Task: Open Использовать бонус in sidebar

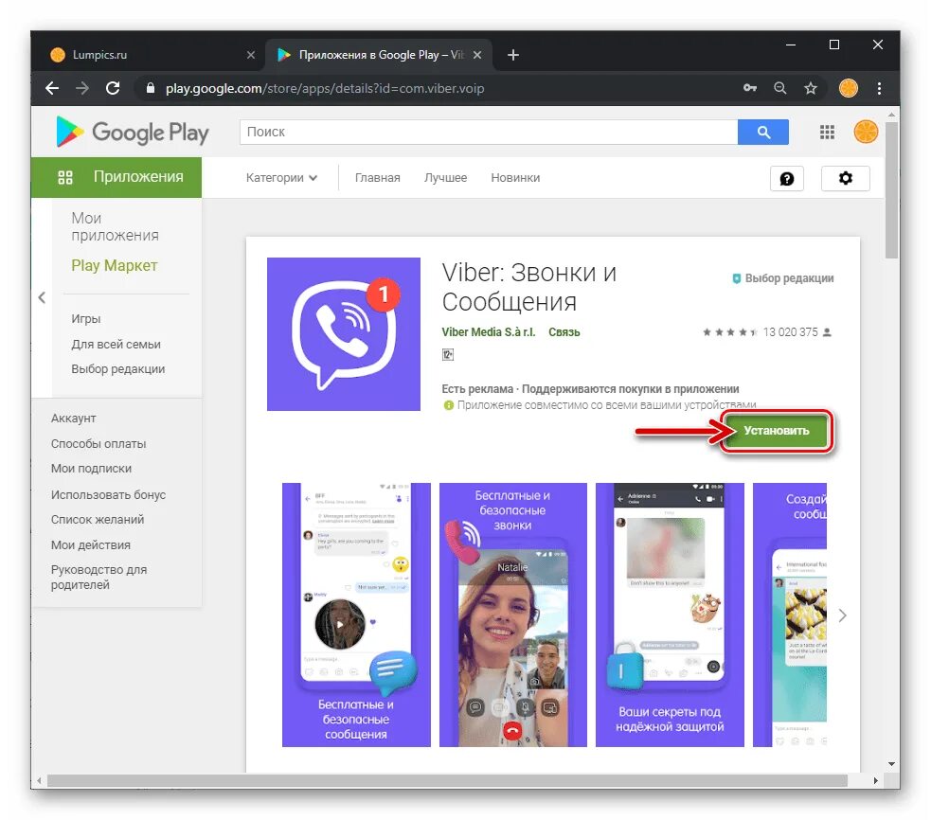Action: pos(108,494)
